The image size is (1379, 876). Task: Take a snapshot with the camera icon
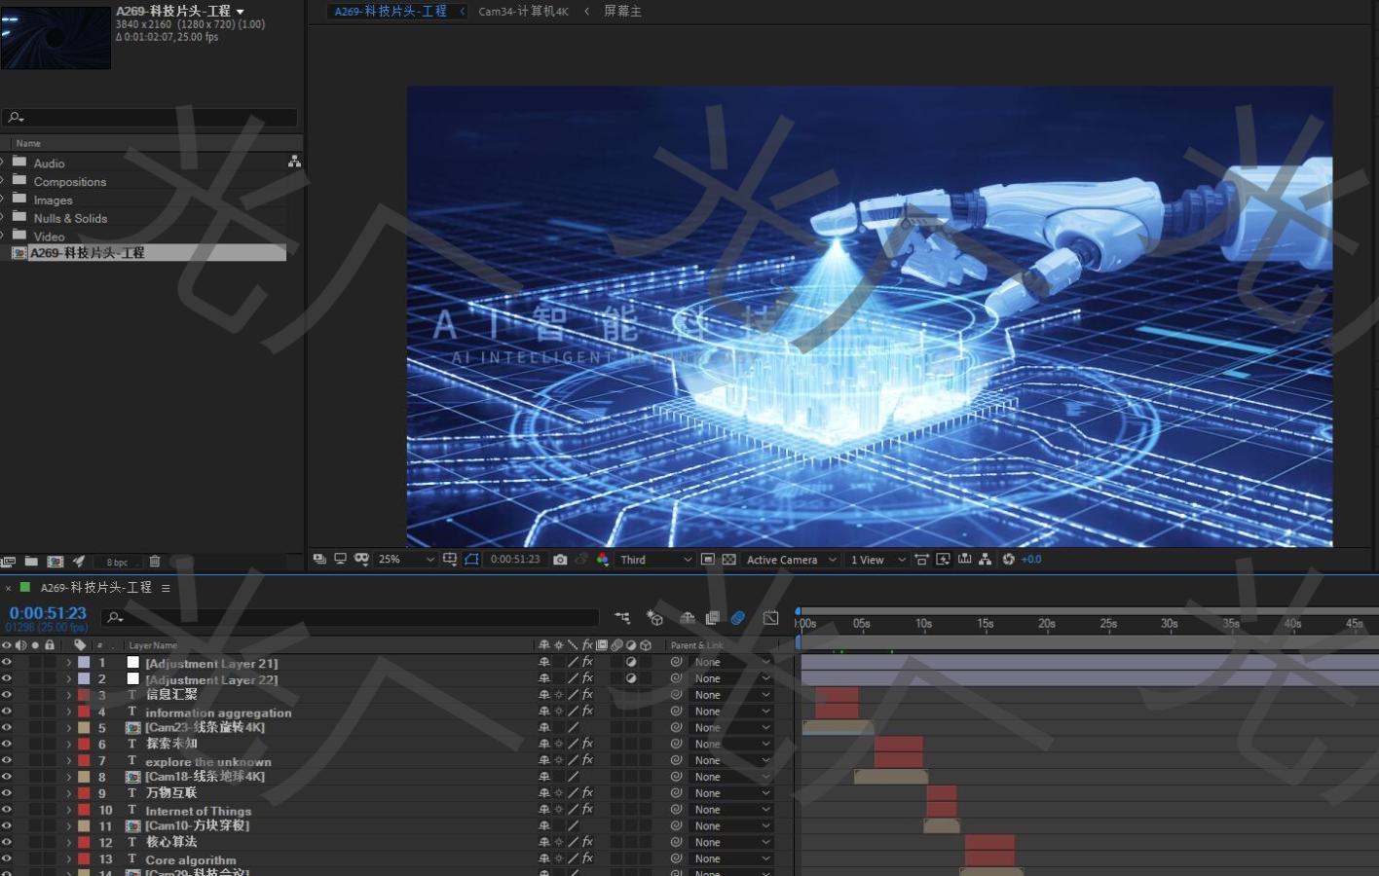pyautogui.click(x=560, y=559)
